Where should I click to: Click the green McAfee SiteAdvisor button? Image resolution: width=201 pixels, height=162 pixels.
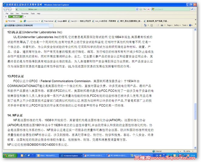pos(16,17)
